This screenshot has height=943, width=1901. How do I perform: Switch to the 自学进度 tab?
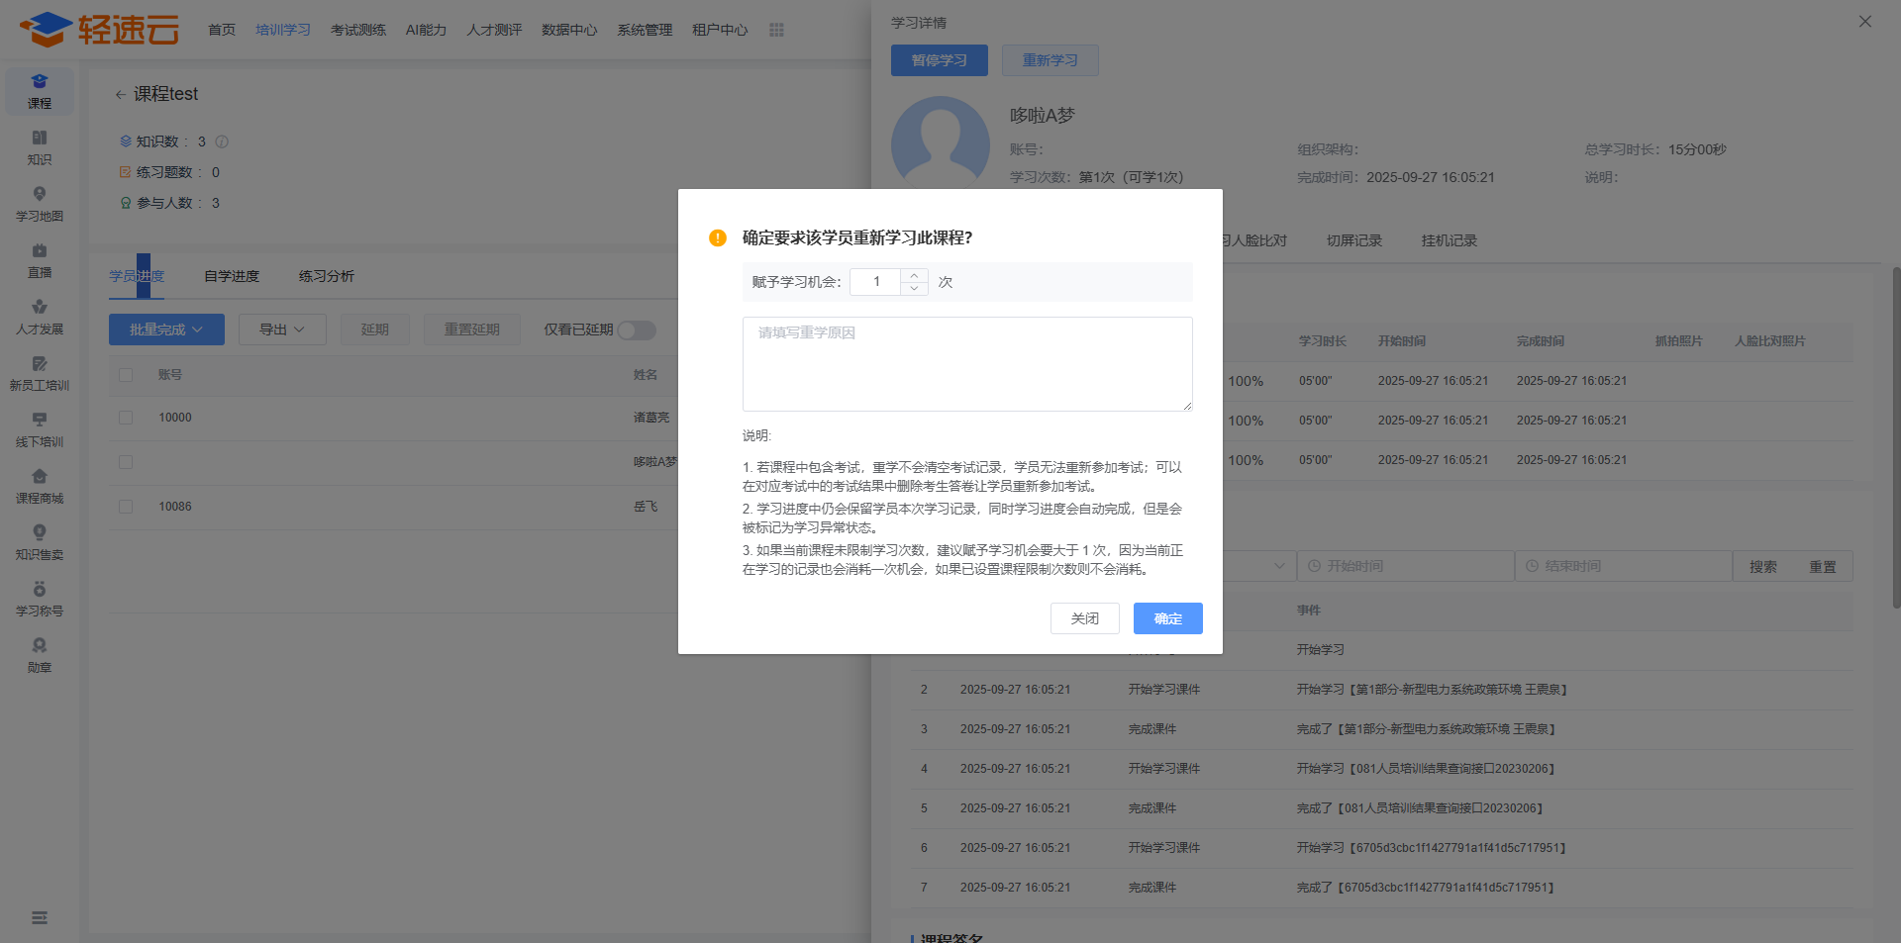pos(232,276)
